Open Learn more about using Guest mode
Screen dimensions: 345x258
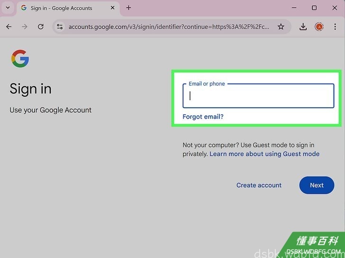(x=264, y=154)
